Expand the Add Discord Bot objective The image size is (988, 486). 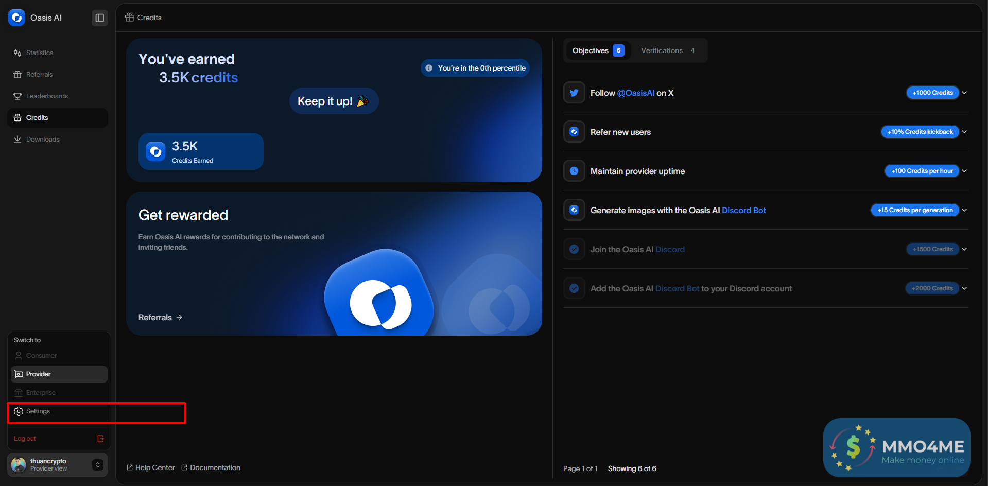click(x=964, y=288)
